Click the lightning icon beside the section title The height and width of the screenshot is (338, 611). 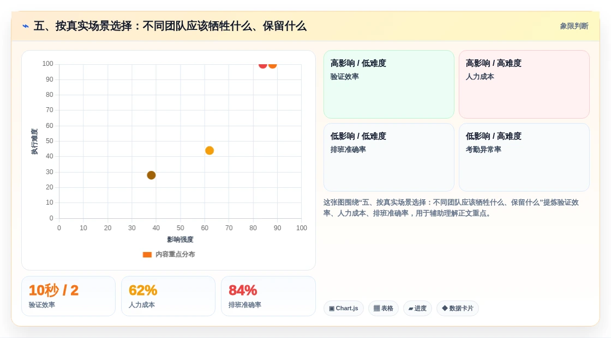[x=26, y=26]
